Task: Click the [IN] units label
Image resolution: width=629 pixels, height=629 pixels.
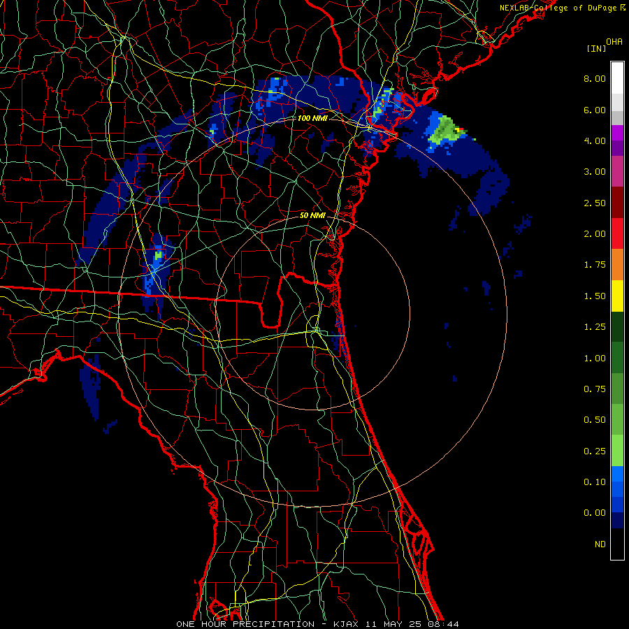Action: pyautogui.click(x=596, y=48)
